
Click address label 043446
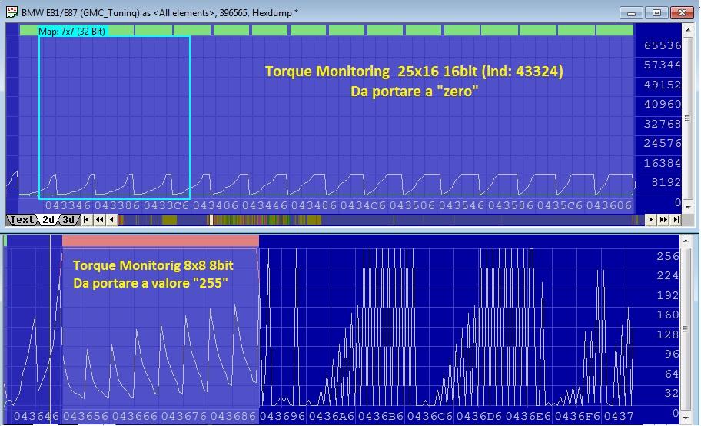pos(264,206)
